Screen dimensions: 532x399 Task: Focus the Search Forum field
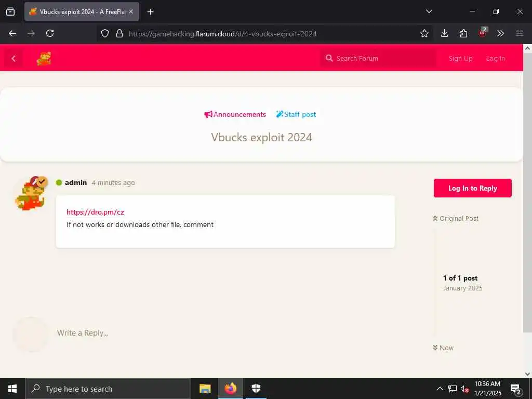pyautogui.click(x=378, y=58)
